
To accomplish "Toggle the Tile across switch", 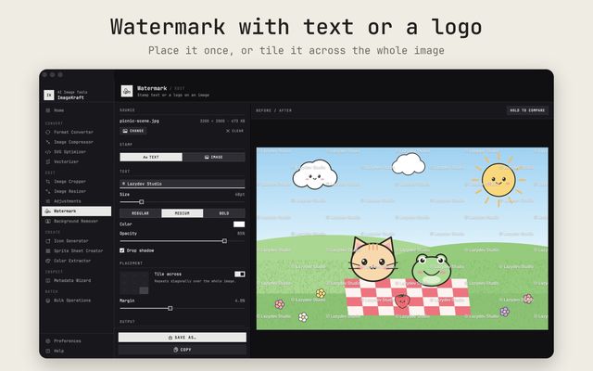I will point(239,275).
